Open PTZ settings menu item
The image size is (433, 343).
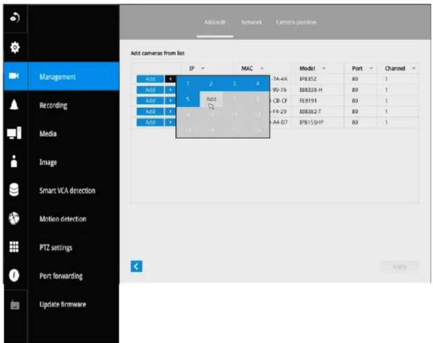[x=56, y=248]
